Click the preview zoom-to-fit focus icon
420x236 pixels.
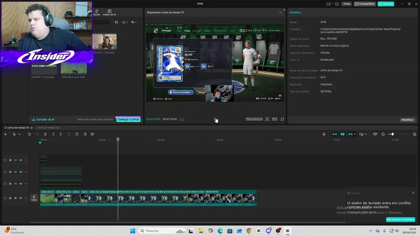click(x=267, y=119)
